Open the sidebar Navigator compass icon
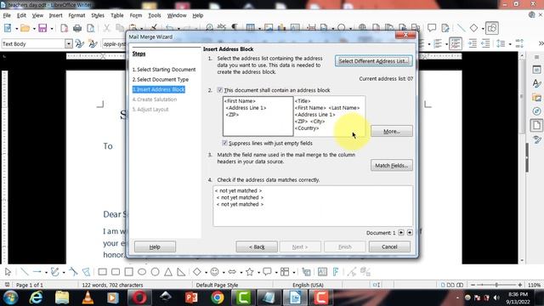The image size is (544, 306). coord(536,111)
